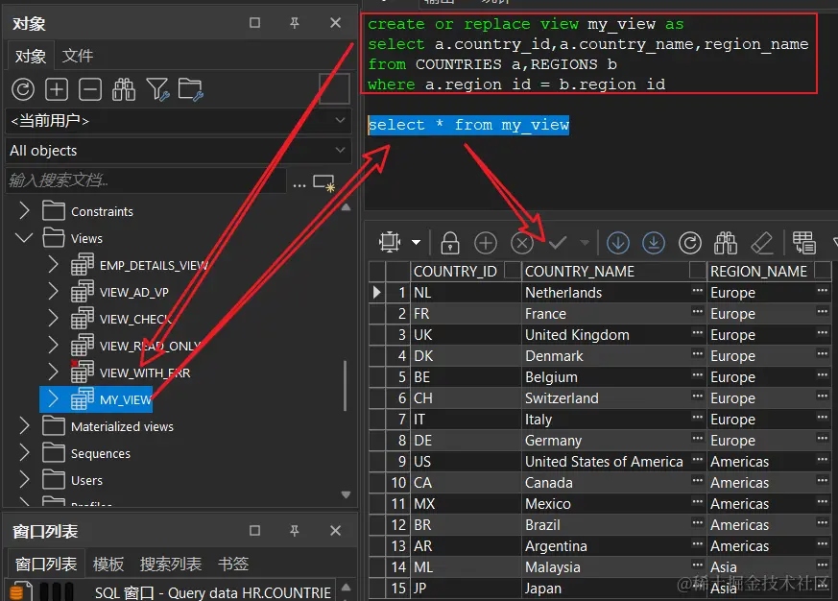Open cell editor for France country name
The width and height of the screenshot is (838, 601).
(x=697, y=311)
